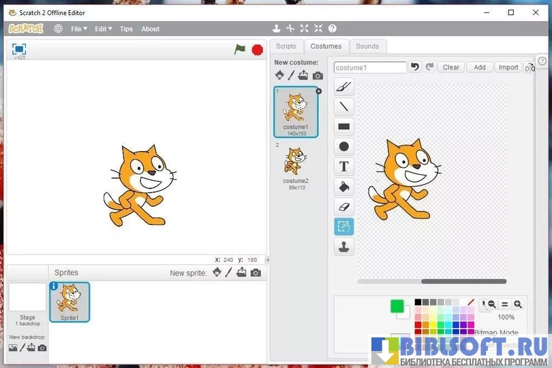Click the Clear button
This screenshot has width=552, height=368.
click(x=451, y=67)
